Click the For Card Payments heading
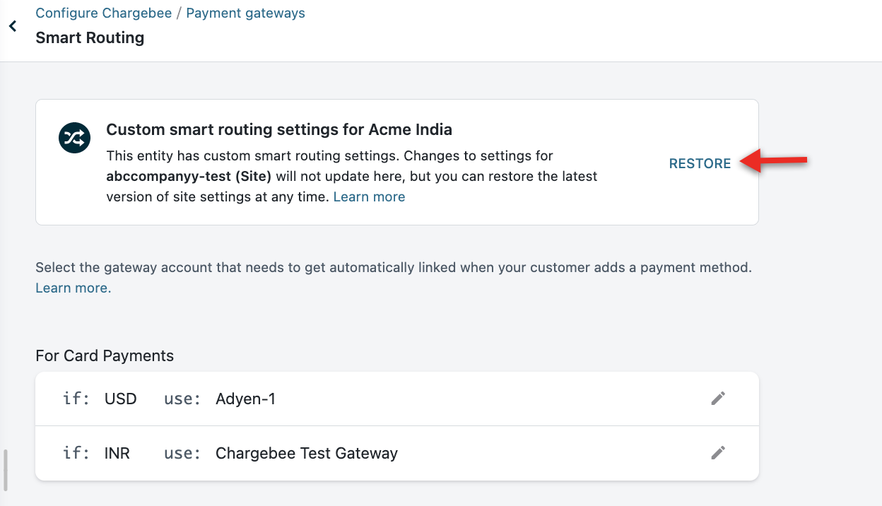The width and height of the screenshot is (882, 506). click(105, 356)
